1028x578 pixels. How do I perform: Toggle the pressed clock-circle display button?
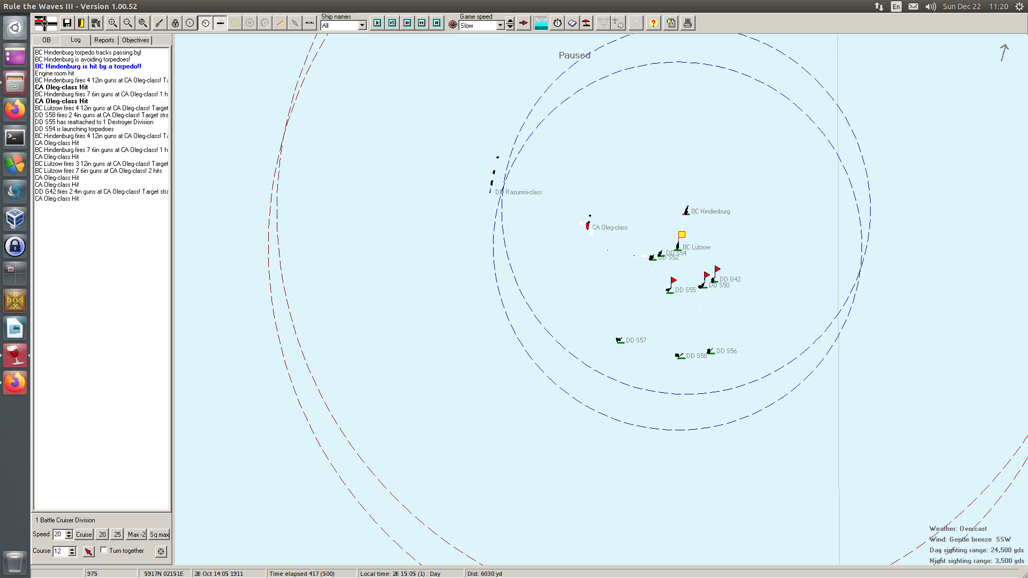pos(205,23)
